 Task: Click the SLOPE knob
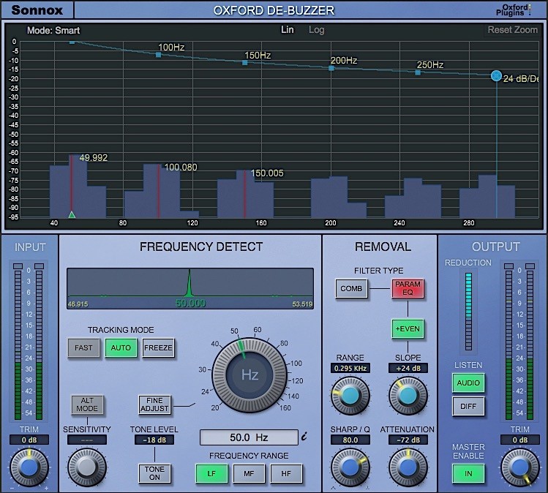[x=408, y=396]
